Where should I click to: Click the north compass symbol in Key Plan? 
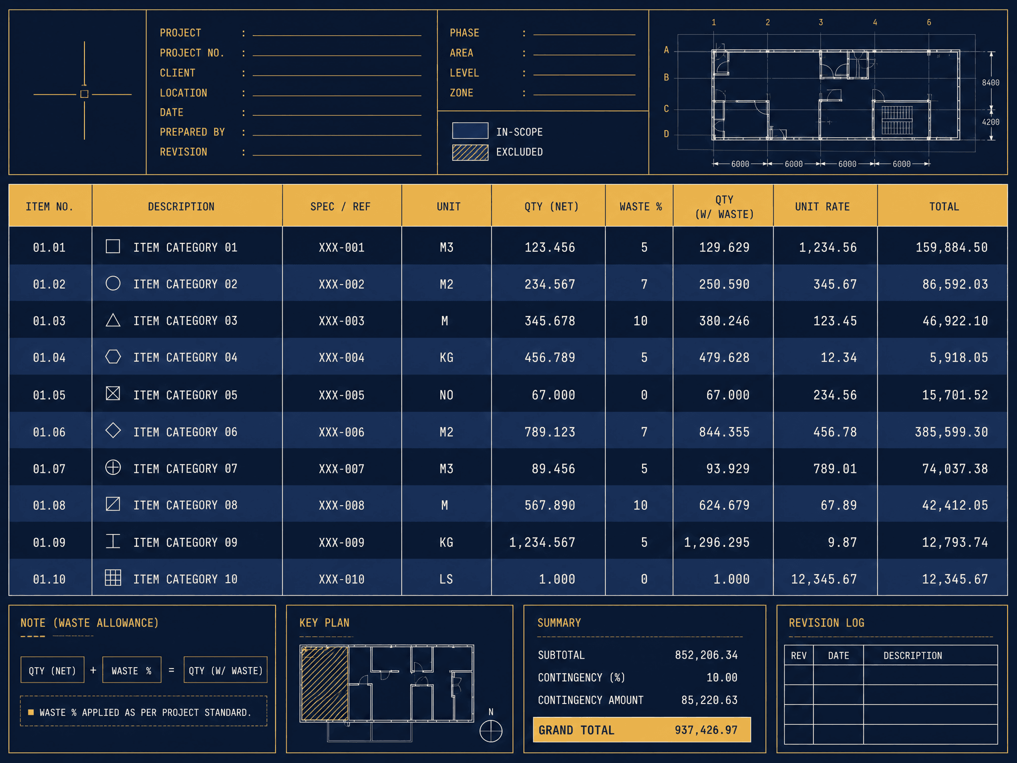[x=491, y=731]
